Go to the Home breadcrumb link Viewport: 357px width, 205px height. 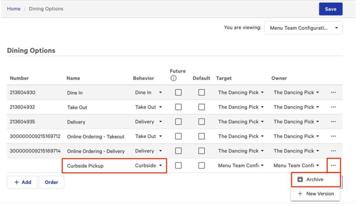[x=14, y=9]
